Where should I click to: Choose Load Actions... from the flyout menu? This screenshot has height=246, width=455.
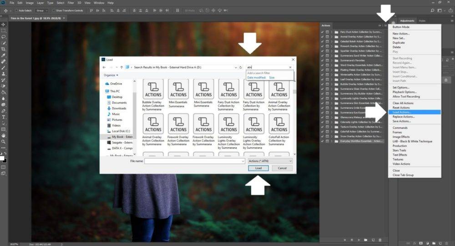point(415,112)
